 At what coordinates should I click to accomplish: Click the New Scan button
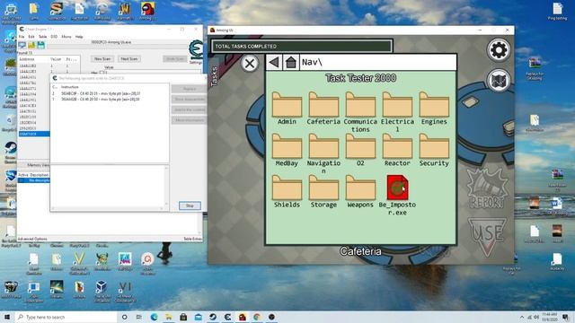coord(102,58)
